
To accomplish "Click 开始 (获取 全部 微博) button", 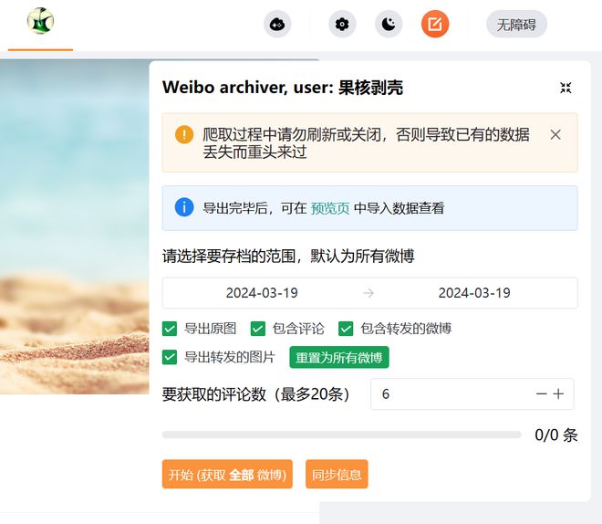I will point(227,474).
